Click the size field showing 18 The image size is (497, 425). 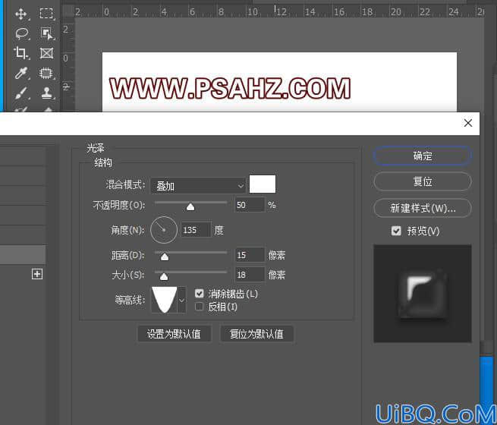click(x=250, y=275)
